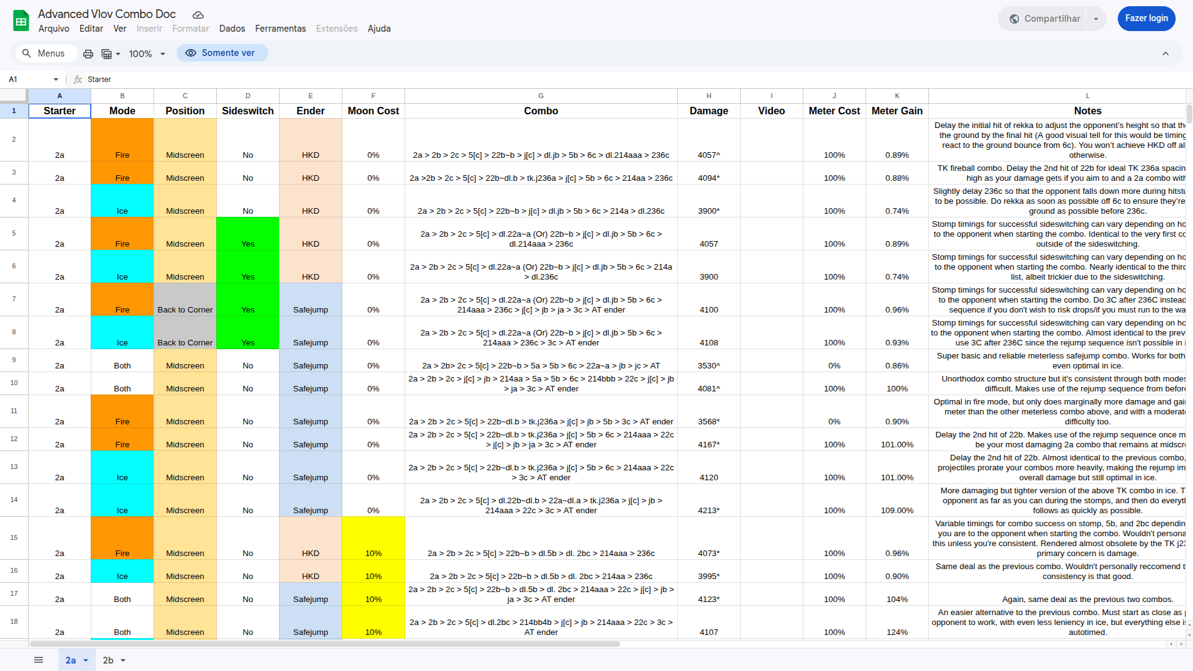Image resolution: width=1193 pixels, height=671 pixels.
Task: Click the globe icon in Compartilhar
Action: (x=1014, y=19)
